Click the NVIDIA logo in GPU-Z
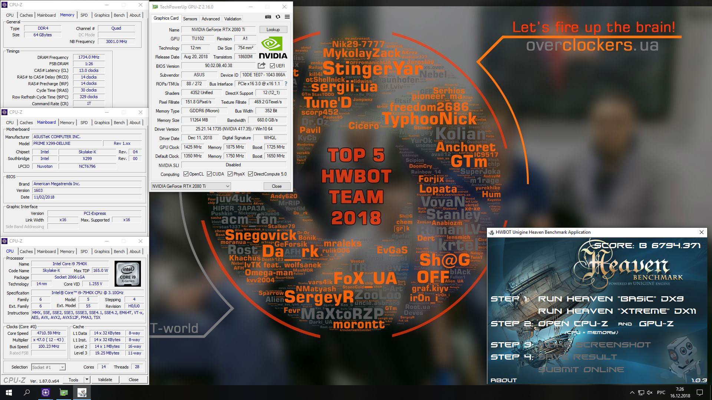The image size is (712, 400). (x=273, y=48)
